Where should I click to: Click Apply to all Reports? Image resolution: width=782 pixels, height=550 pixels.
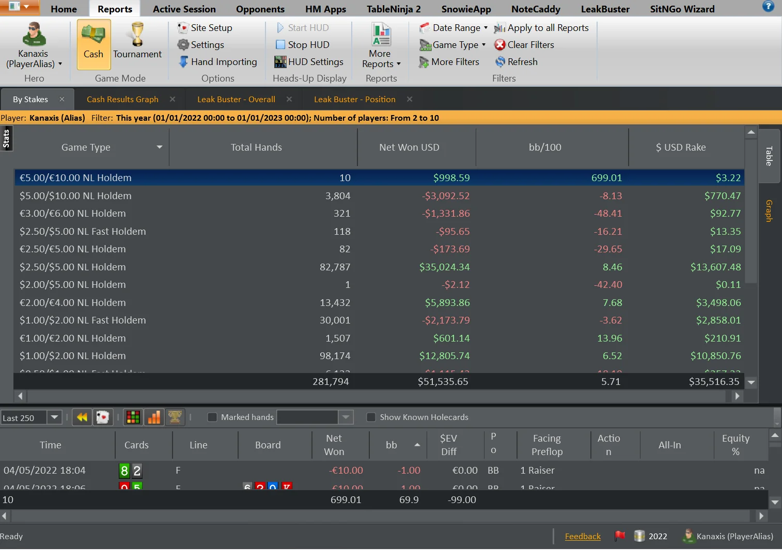(542, 28)
